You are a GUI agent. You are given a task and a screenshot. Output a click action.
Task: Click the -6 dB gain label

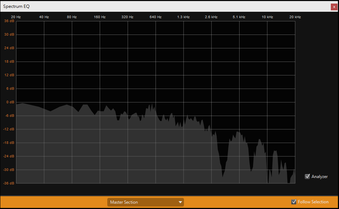10,115
